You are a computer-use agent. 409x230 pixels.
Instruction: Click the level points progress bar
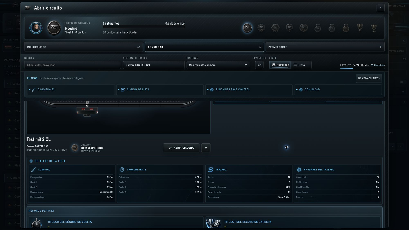click(x=144, y=27)
